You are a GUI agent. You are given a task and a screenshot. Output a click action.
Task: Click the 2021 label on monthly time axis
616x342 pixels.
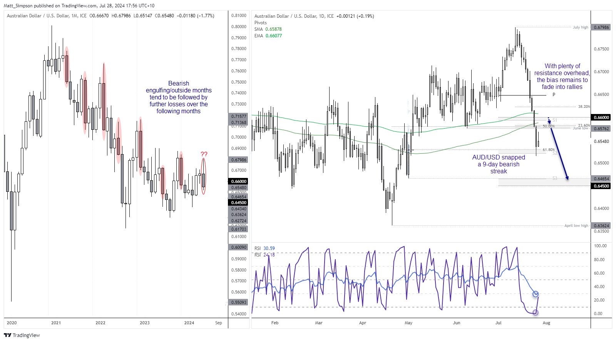click(56, 323)
